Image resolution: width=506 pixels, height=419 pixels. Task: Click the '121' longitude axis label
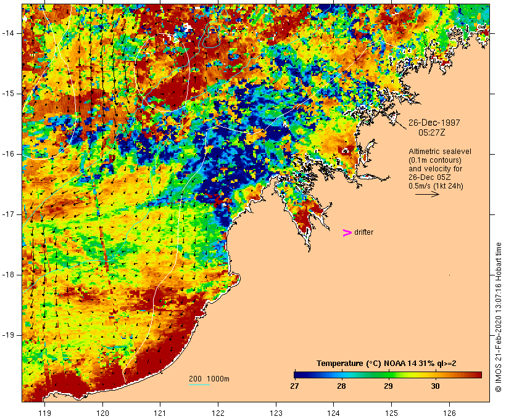tap(160, 413)
